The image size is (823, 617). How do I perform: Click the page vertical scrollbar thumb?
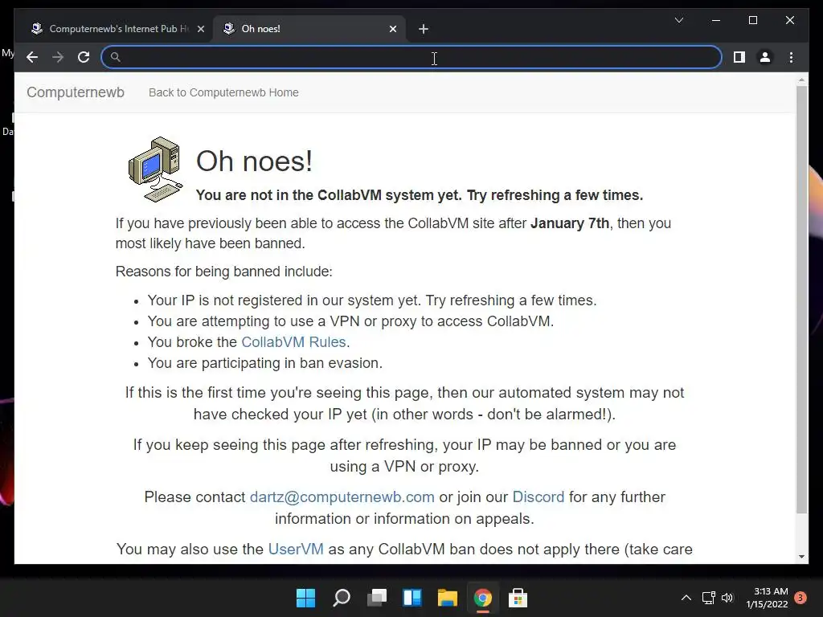(801, 299)
